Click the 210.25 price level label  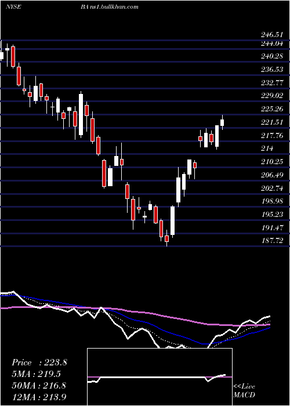271,162
